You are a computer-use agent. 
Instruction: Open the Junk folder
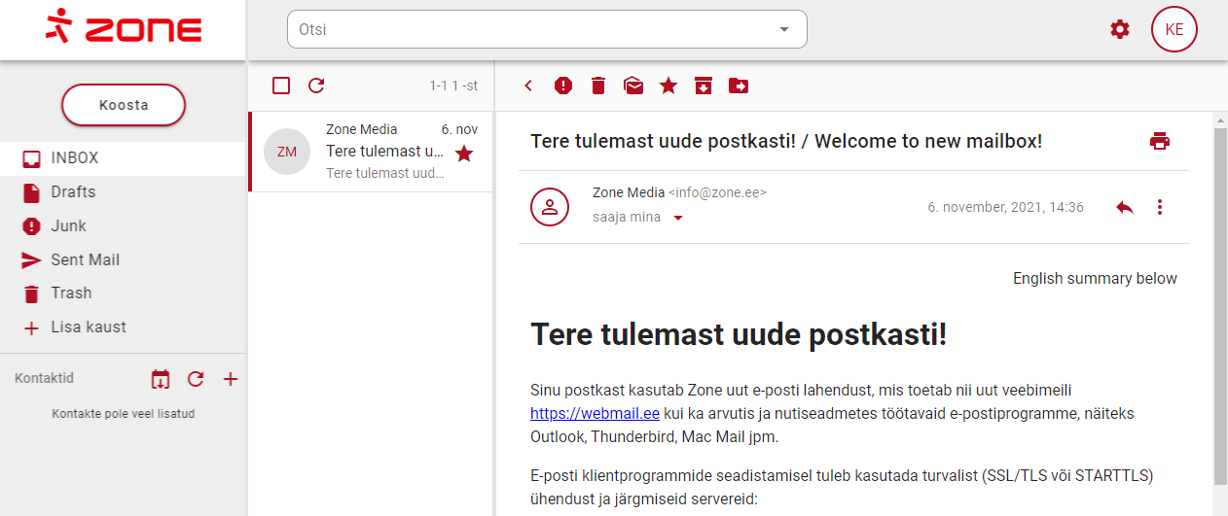pyautogui.click(x=123, y=226)
